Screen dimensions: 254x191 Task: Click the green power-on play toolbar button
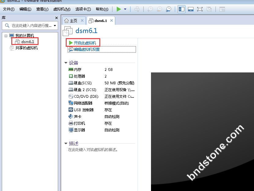[x=119, y=9]
